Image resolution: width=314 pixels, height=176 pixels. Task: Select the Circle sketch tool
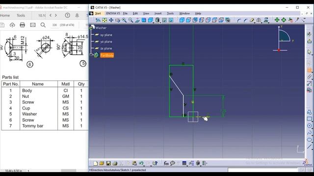[x=309, y=126]
